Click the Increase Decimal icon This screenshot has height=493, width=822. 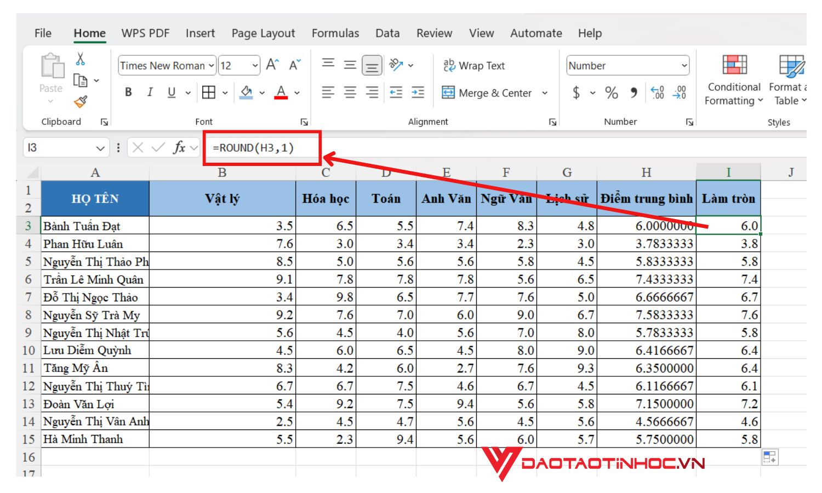pyautogui.click(x=658, y=93)
